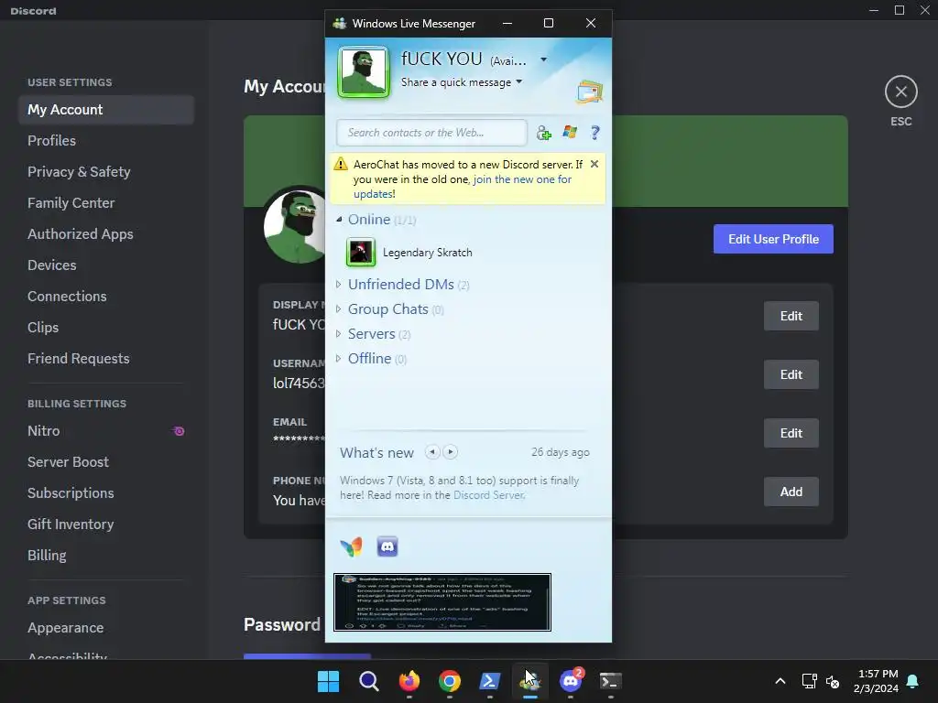
Task: Select Devices in Discord sidebar
Action: [106, 265]
